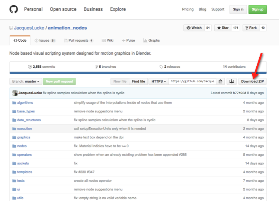279x201 pixels.
Task: Open the Wiki tab
Action: 108,41
